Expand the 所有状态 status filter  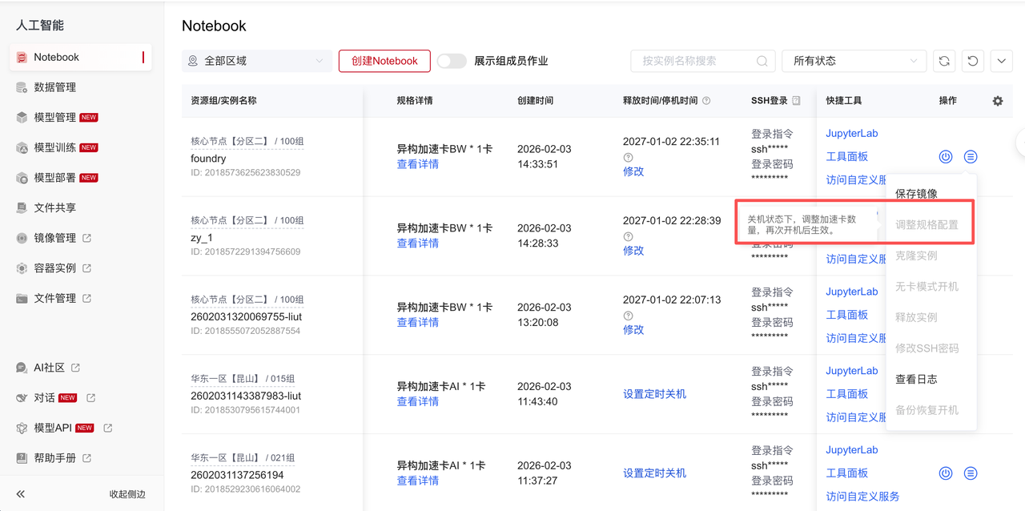click(x=854, y=61)
